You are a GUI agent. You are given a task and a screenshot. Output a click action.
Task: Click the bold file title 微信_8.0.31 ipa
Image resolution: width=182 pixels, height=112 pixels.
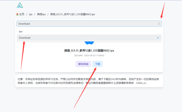[x=89, y=51]
